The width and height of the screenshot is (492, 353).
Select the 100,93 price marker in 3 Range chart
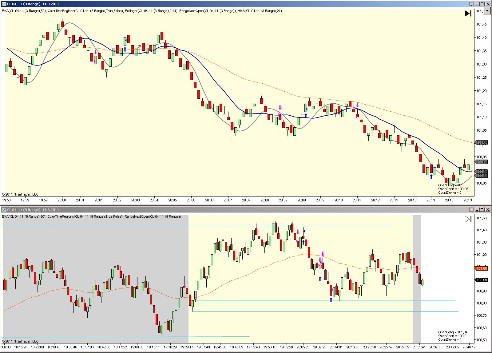[482, 162]
